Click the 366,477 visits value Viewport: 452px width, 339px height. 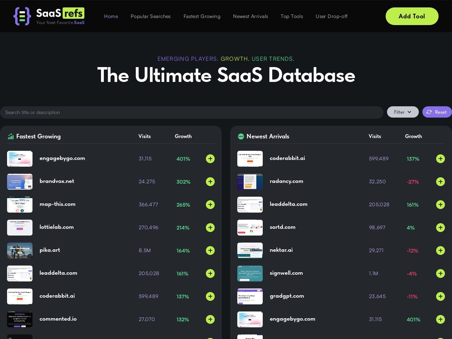pyautogui.click(x=148, y=204)
